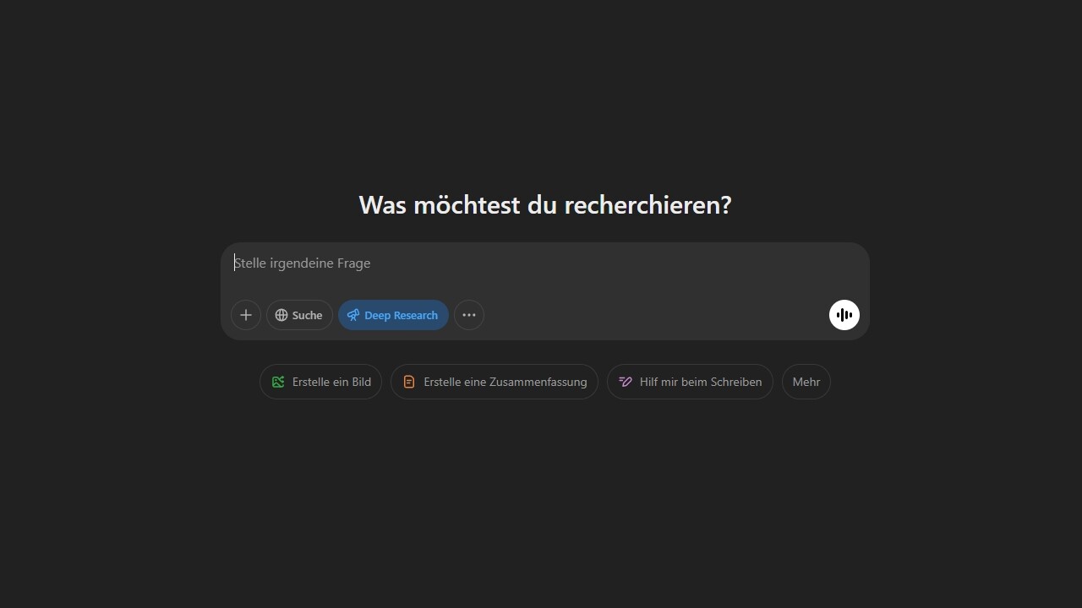The height and width of the screenshot is (608, 1082).
Task: Expand Mehr to show more suggestions
Action: click(806, 382)
